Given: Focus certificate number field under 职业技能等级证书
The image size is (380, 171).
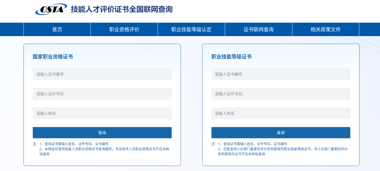Looking at the screenshot, I should [281, 74].
